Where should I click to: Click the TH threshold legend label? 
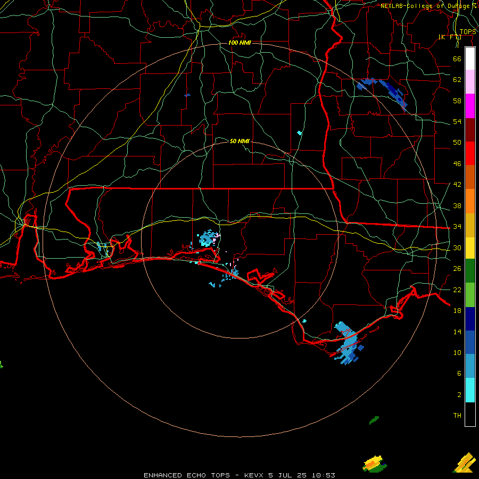pos(457,416)
